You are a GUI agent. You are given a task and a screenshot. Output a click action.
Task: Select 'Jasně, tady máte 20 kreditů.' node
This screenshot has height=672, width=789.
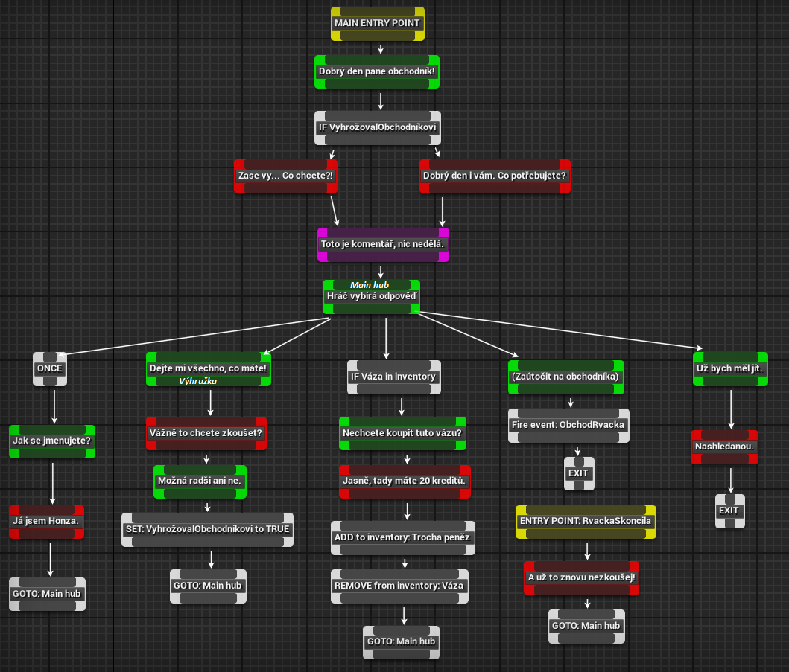(x=404, y=481)
